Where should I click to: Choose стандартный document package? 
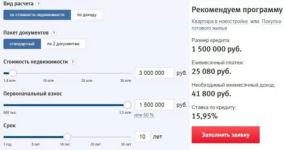tap(22, 44)
